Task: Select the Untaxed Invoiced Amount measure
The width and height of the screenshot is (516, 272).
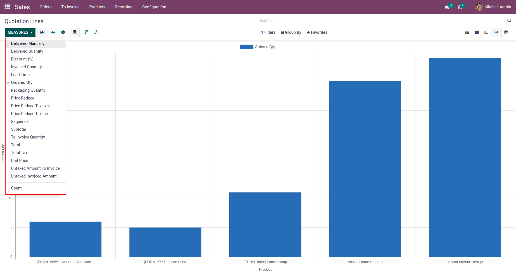Action: [x=34, y=176]
